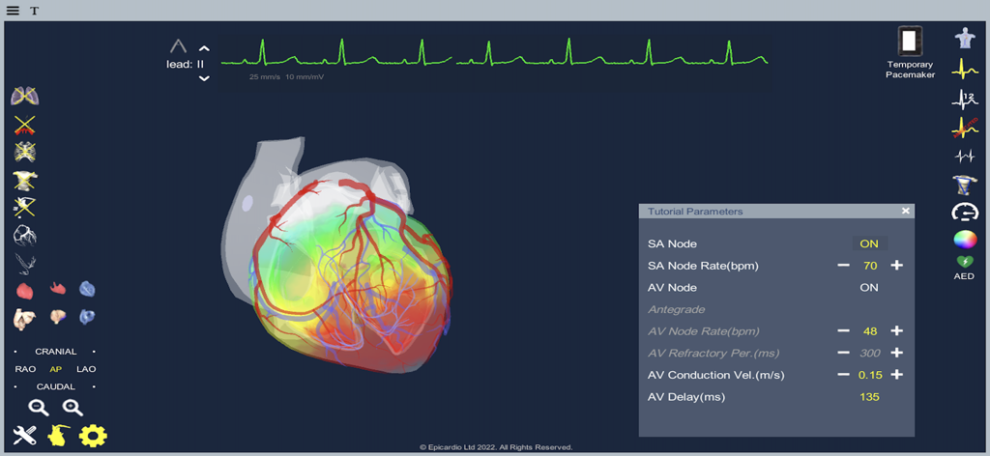This screenshot has height=456, width=990.
Task: Increase AV Refractory Period
Action: pos(896,354)
